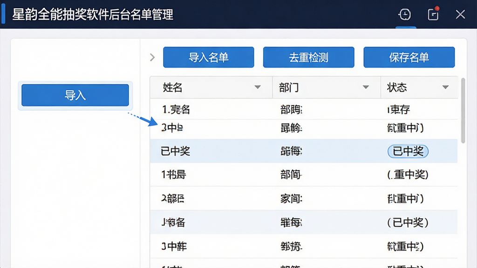Click the rounded 已中奖 status badge
The image size is (477, 268).
(408, 151)
